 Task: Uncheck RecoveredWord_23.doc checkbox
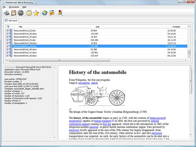(7, 40)
